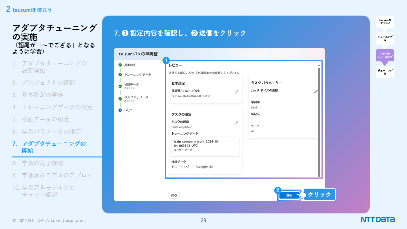This screenshot has width=407, height=229.
Task: Click the edit pencil next to タスクの種類
Action: [236, 122]
